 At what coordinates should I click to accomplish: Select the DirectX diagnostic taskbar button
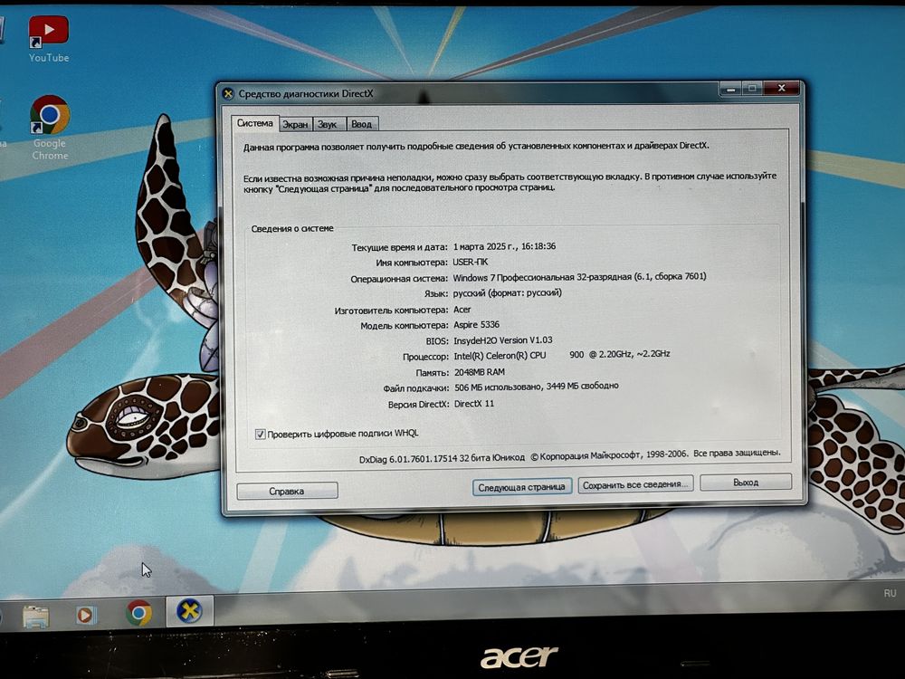(189, 611)
